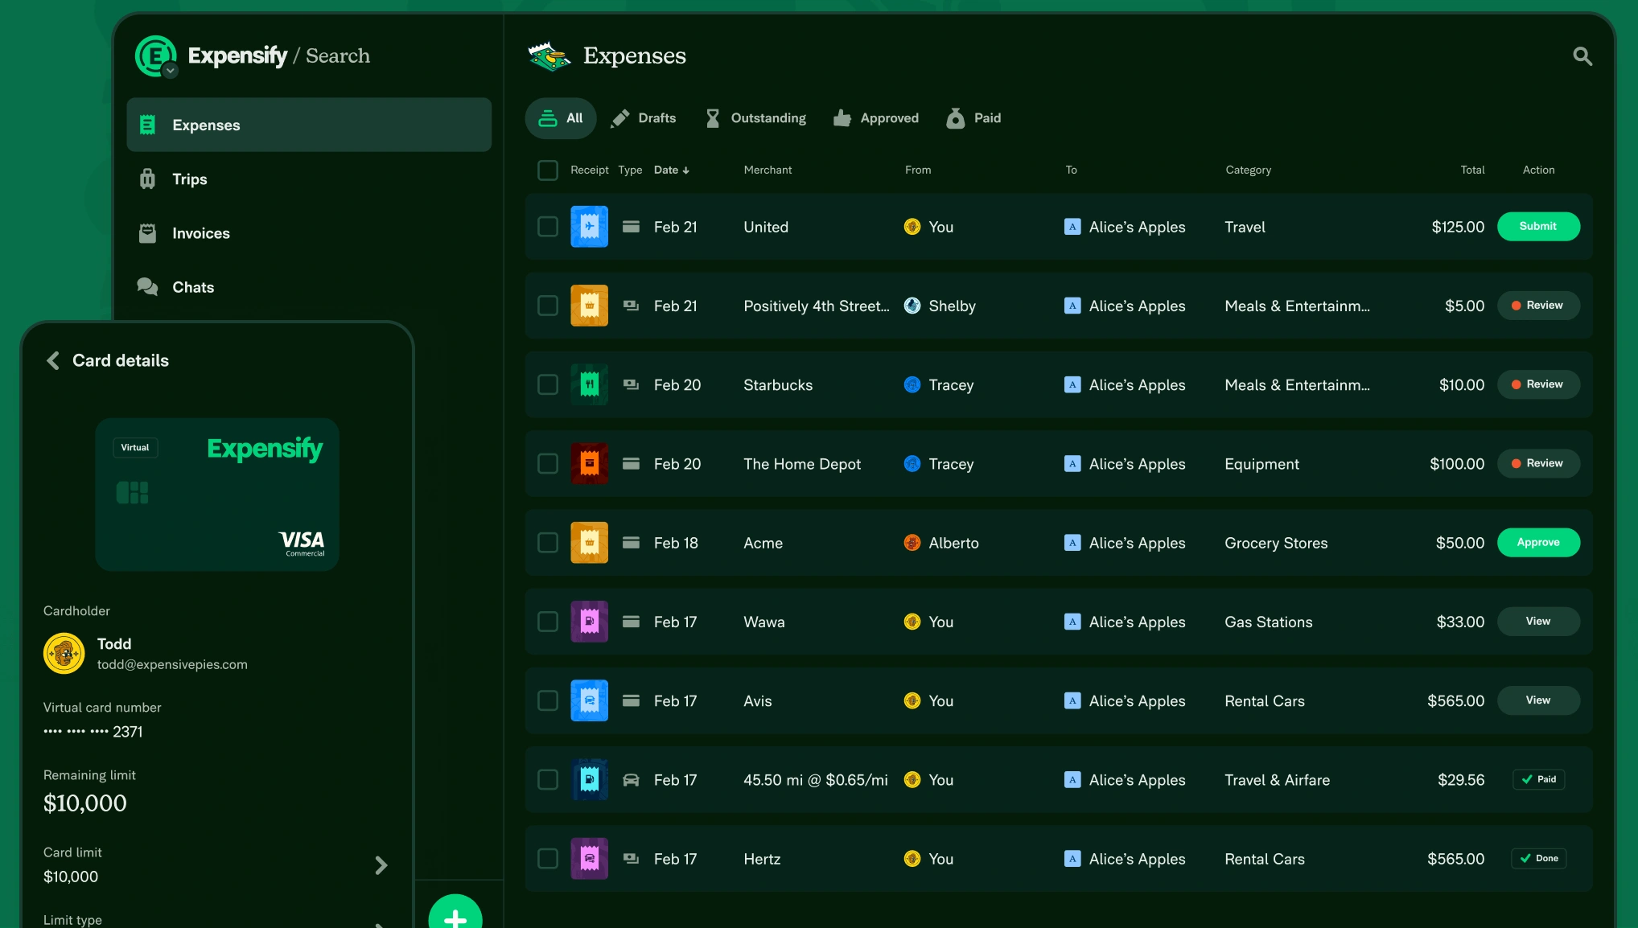
Task: Open the Starbucks receipt thumbnail
Action: (x=589, y=384)
